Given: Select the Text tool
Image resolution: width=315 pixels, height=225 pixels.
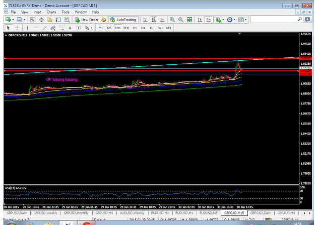Looking at the screenshot, I should tap(70, 28).
